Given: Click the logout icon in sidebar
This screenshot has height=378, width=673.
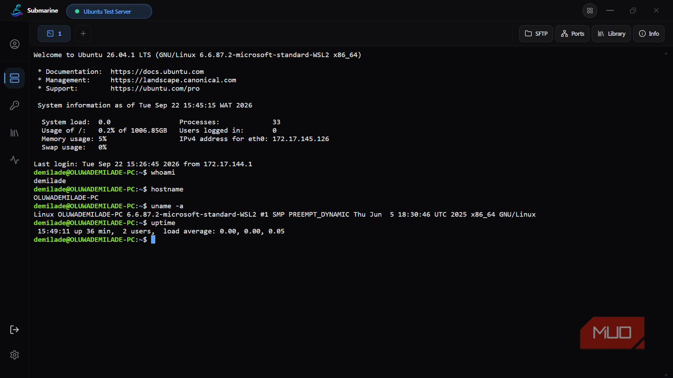Looking at the screenshot, I should coord(15,330).
